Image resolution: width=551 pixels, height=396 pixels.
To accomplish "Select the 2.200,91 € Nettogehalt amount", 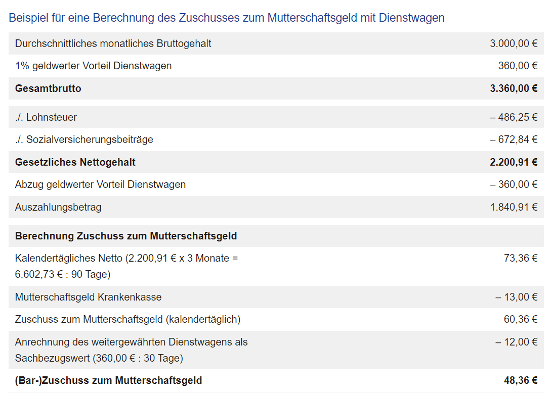I will (x=513, y=162).
